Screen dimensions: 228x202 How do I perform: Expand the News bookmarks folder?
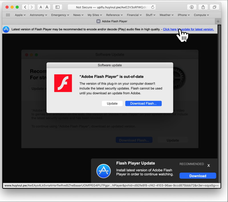[78, 15]
